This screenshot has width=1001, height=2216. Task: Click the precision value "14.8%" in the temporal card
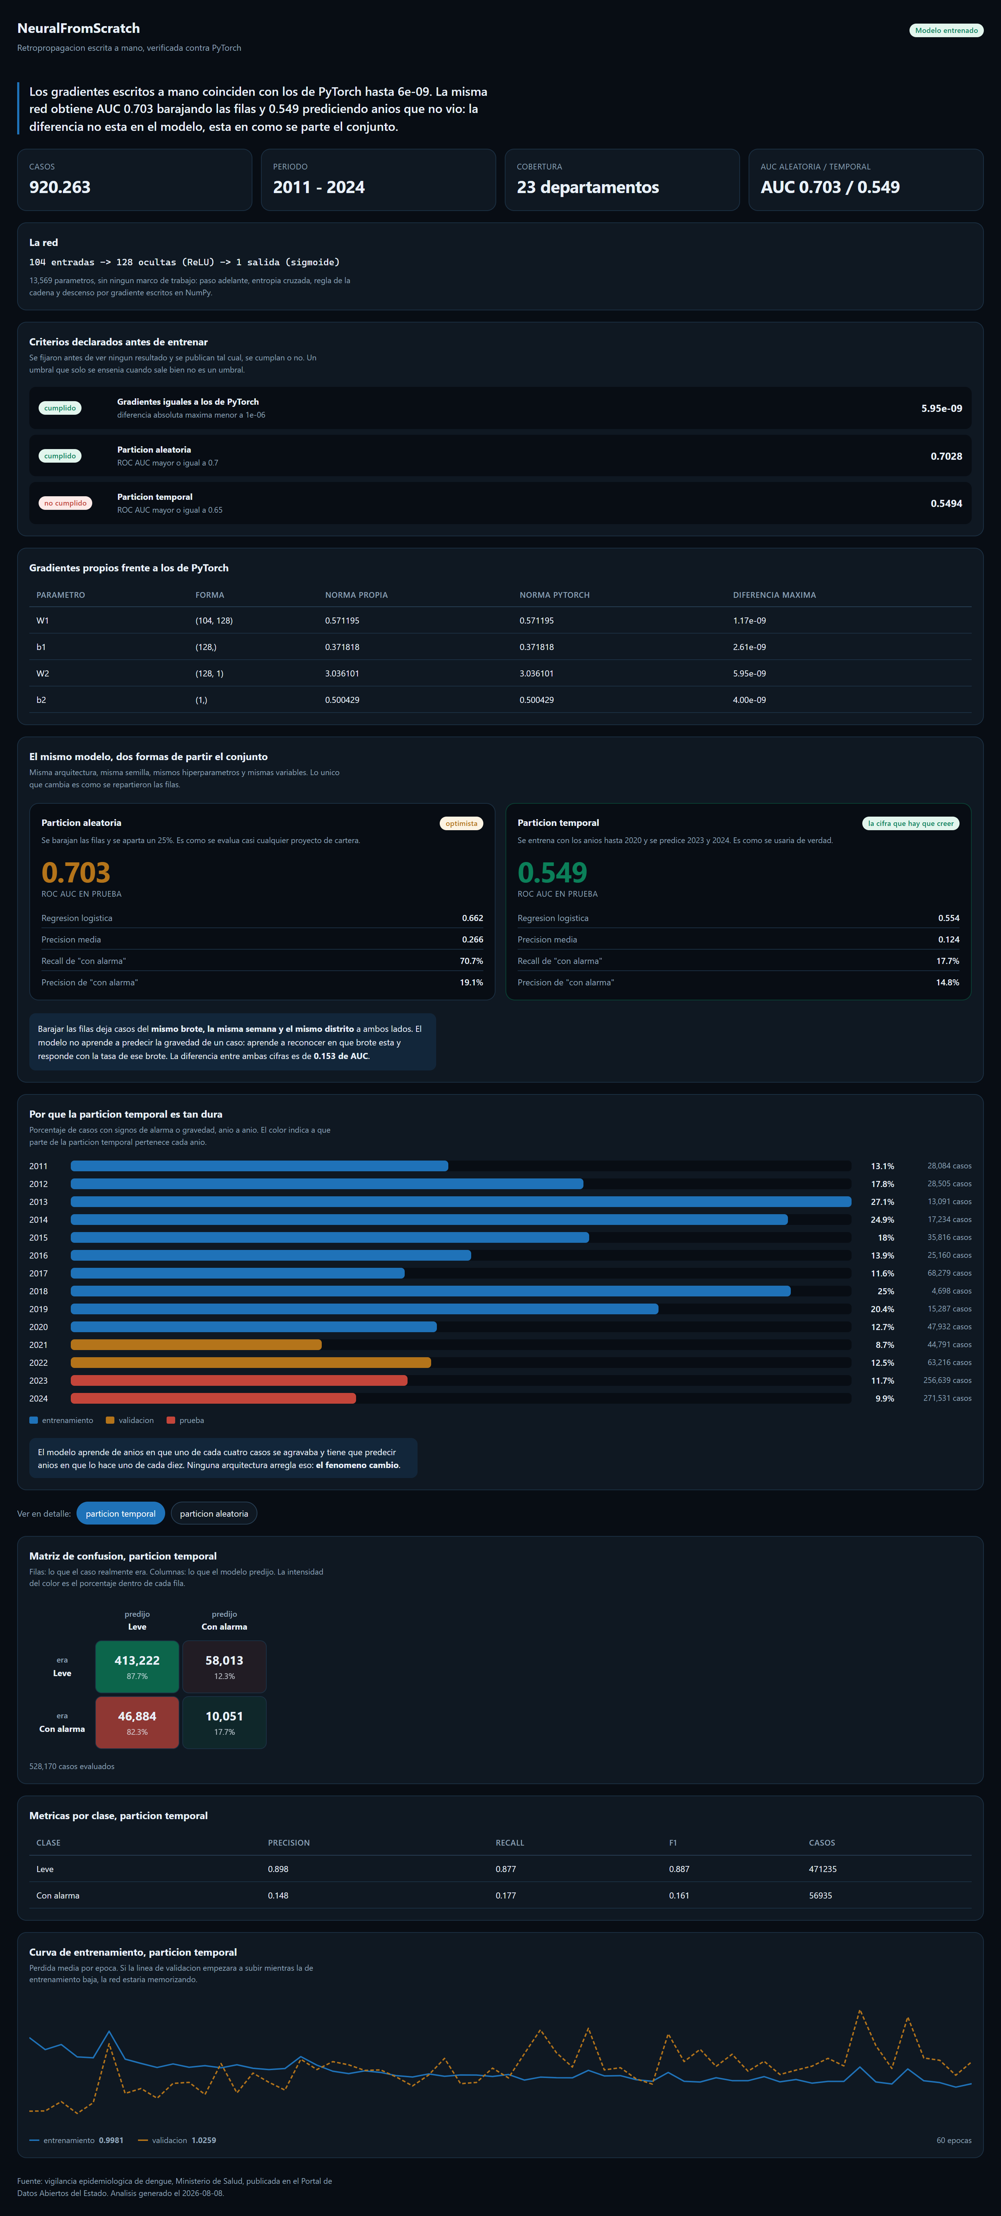(948, 983)
